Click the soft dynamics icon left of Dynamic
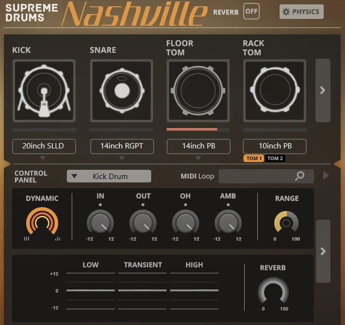Screen dimensions: 345x325 click(27, 239)
